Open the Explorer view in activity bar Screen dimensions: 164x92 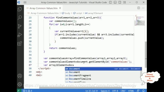(20, 9)
